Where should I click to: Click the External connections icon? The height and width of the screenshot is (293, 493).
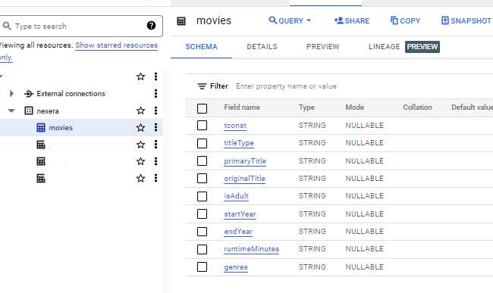[x=28, y=93]
